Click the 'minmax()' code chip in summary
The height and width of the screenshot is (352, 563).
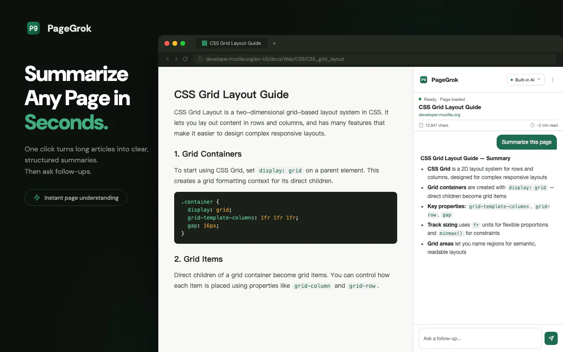[452, 233]
